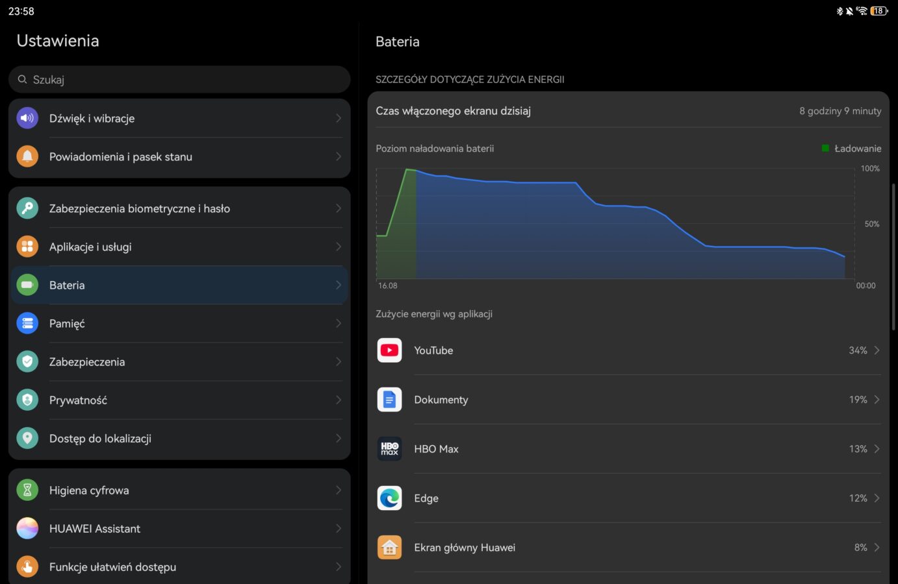Click the Zużycie energii wg aplikacji heading
This screenshot has height=584, width=898.
click(434, 314)
